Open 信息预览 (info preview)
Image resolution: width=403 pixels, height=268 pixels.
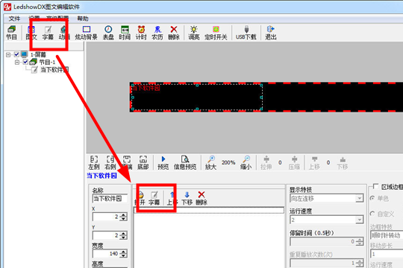(185, 162)
